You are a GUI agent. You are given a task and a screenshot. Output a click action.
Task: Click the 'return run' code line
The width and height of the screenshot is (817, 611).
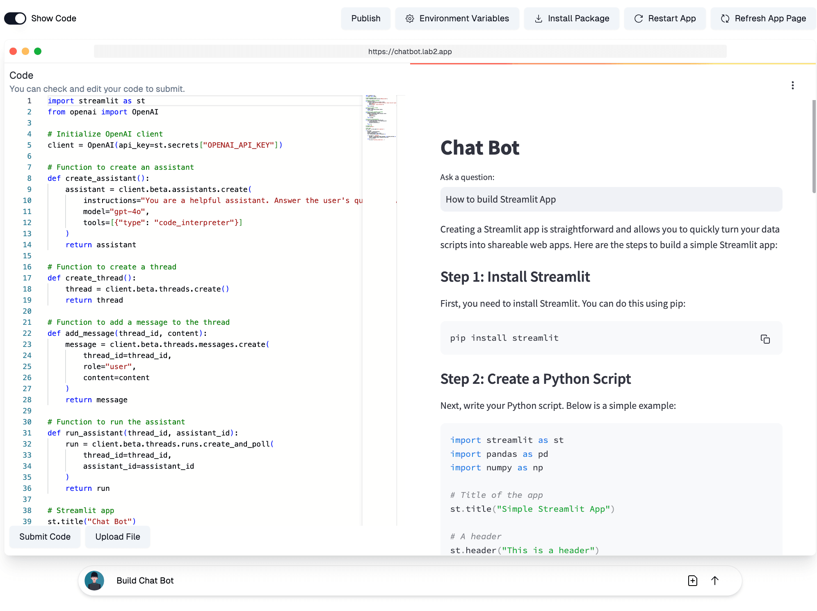(88, 488)
